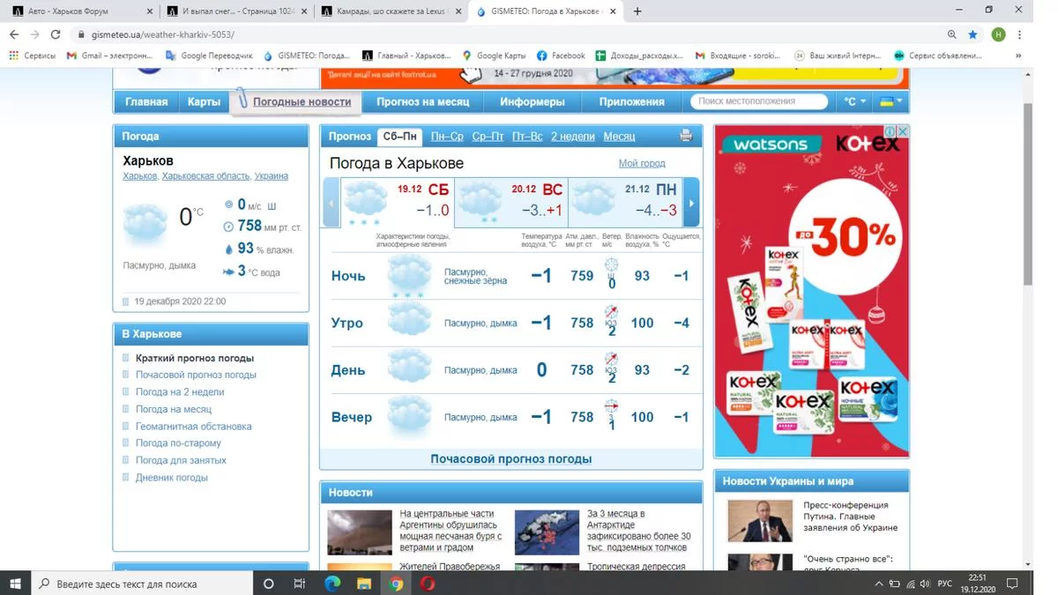This screenshot has width=1058, height=595.
Task: Click the Windows taskbar search box
Action: (x=142, y=584)
